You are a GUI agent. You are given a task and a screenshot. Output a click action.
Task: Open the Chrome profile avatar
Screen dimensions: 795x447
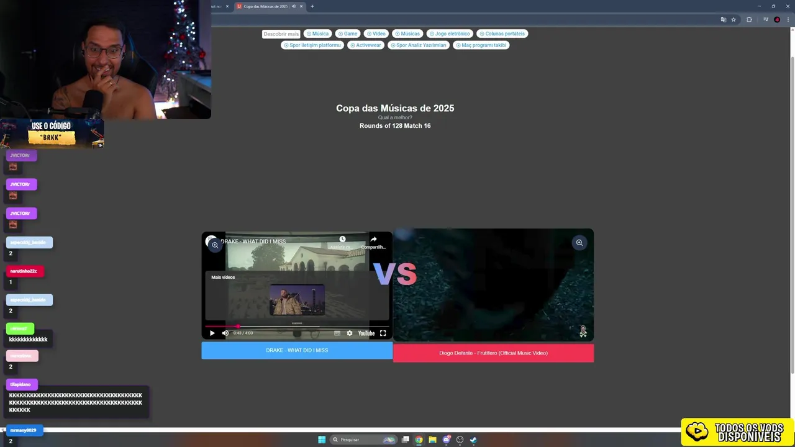[x=777, y=20]
